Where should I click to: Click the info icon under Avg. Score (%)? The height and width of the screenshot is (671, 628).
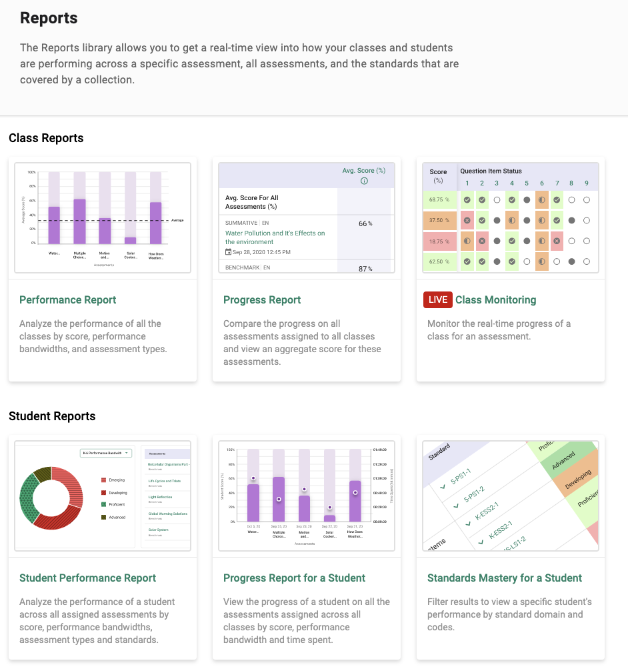(x=364, y=181)
